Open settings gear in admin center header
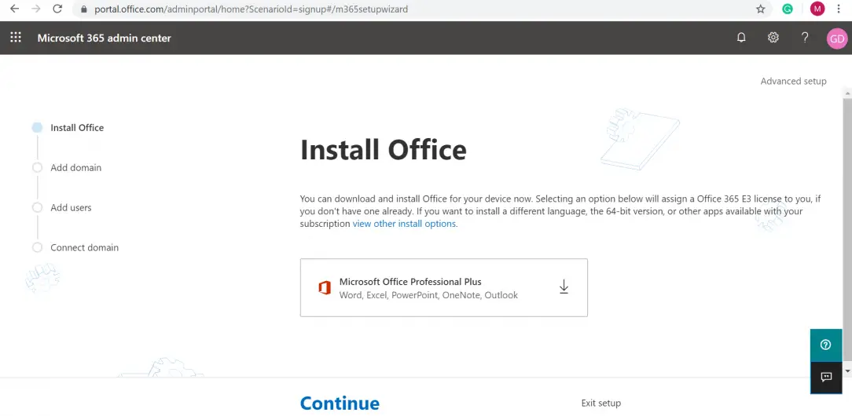Screen dimensions: 852x416 (773, 38)
